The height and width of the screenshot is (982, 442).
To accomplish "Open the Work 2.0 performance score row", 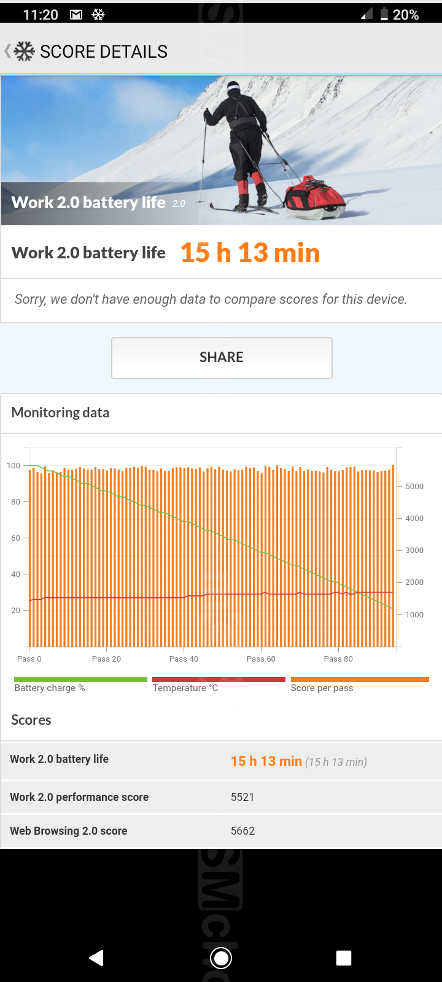I will point(221,797).
